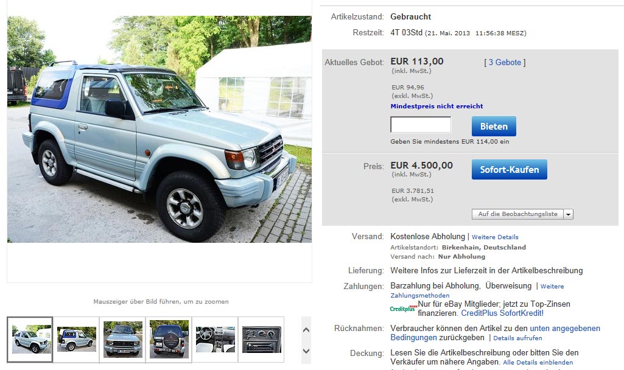Add item via Auf die Beobachtungsliste
The height and width of the screenshot is (370, 624).
click(x=517, y=214)
